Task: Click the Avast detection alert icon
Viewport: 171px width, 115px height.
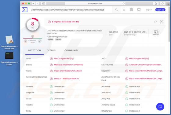Action: point(51,59)
